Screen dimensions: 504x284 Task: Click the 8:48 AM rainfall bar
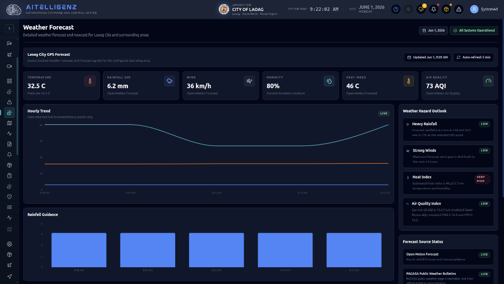click(x=79, y=250)
